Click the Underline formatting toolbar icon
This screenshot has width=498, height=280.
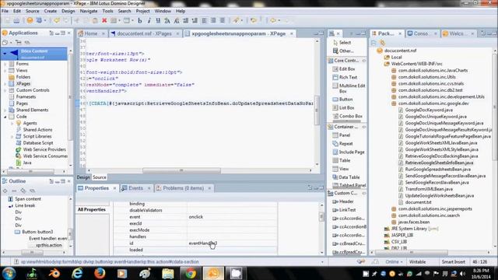(x=158, y=21)
